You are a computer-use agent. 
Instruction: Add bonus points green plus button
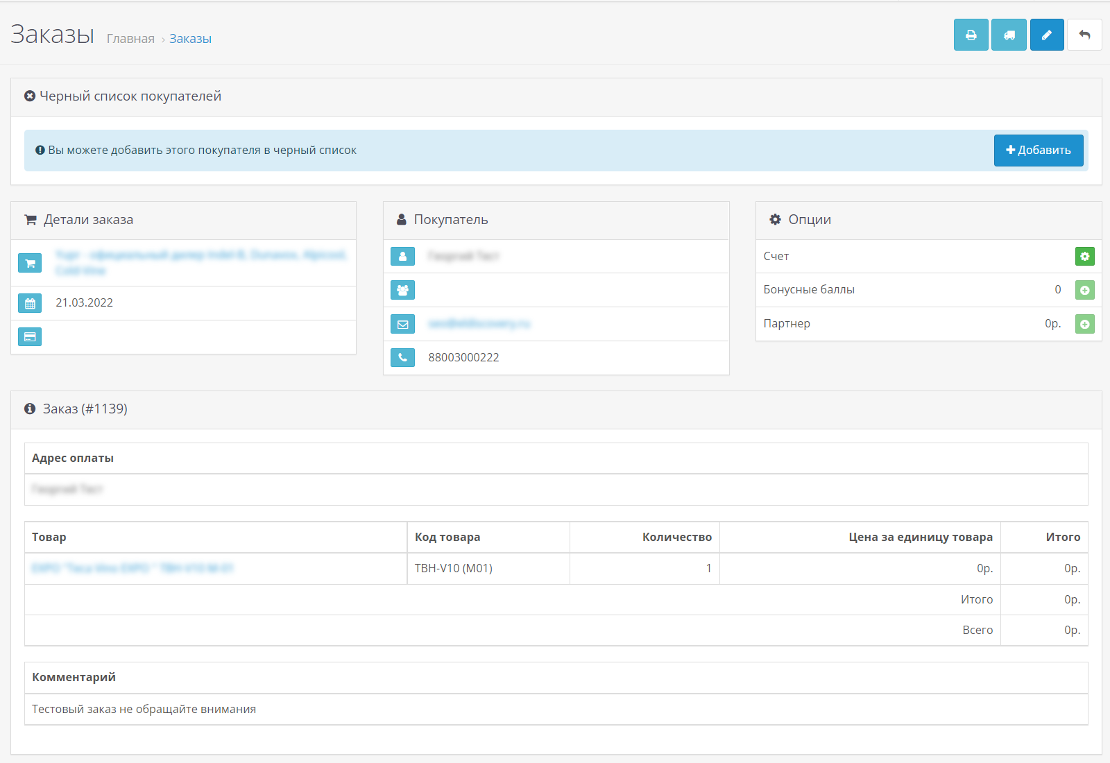point(1085,290)
